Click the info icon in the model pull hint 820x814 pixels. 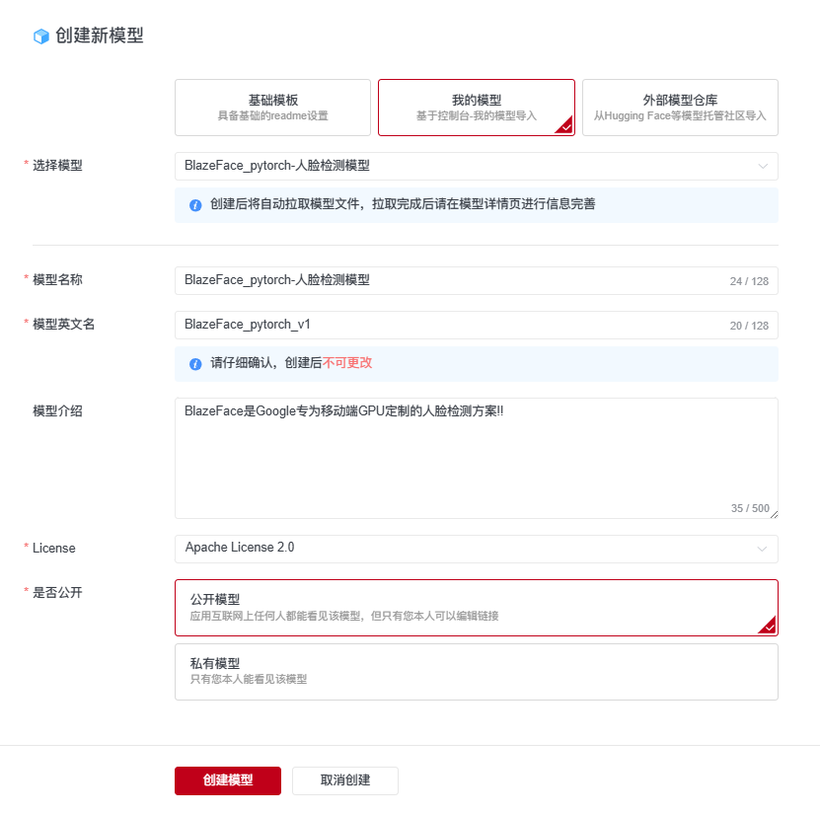click(x=195, y=204)
